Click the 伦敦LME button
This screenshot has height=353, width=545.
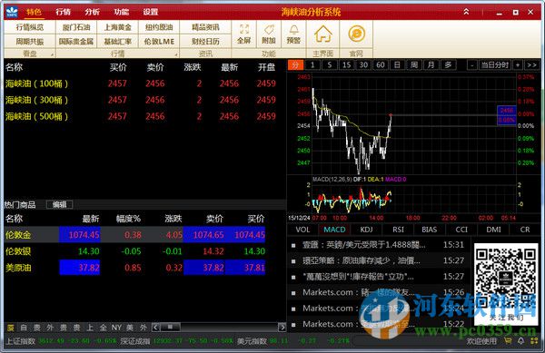(159, 42)
